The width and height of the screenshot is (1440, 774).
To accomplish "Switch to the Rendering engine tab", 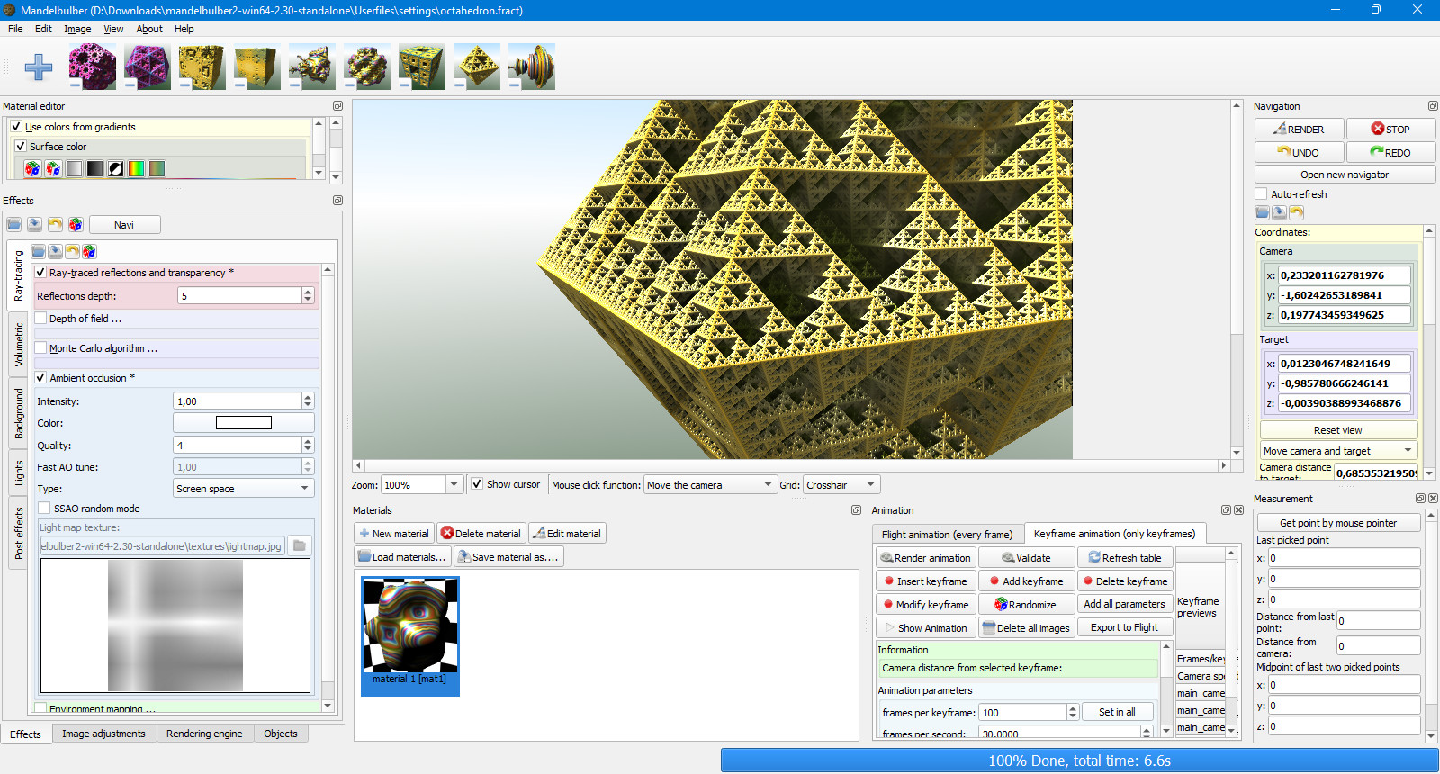I will [x=204, y=733].
